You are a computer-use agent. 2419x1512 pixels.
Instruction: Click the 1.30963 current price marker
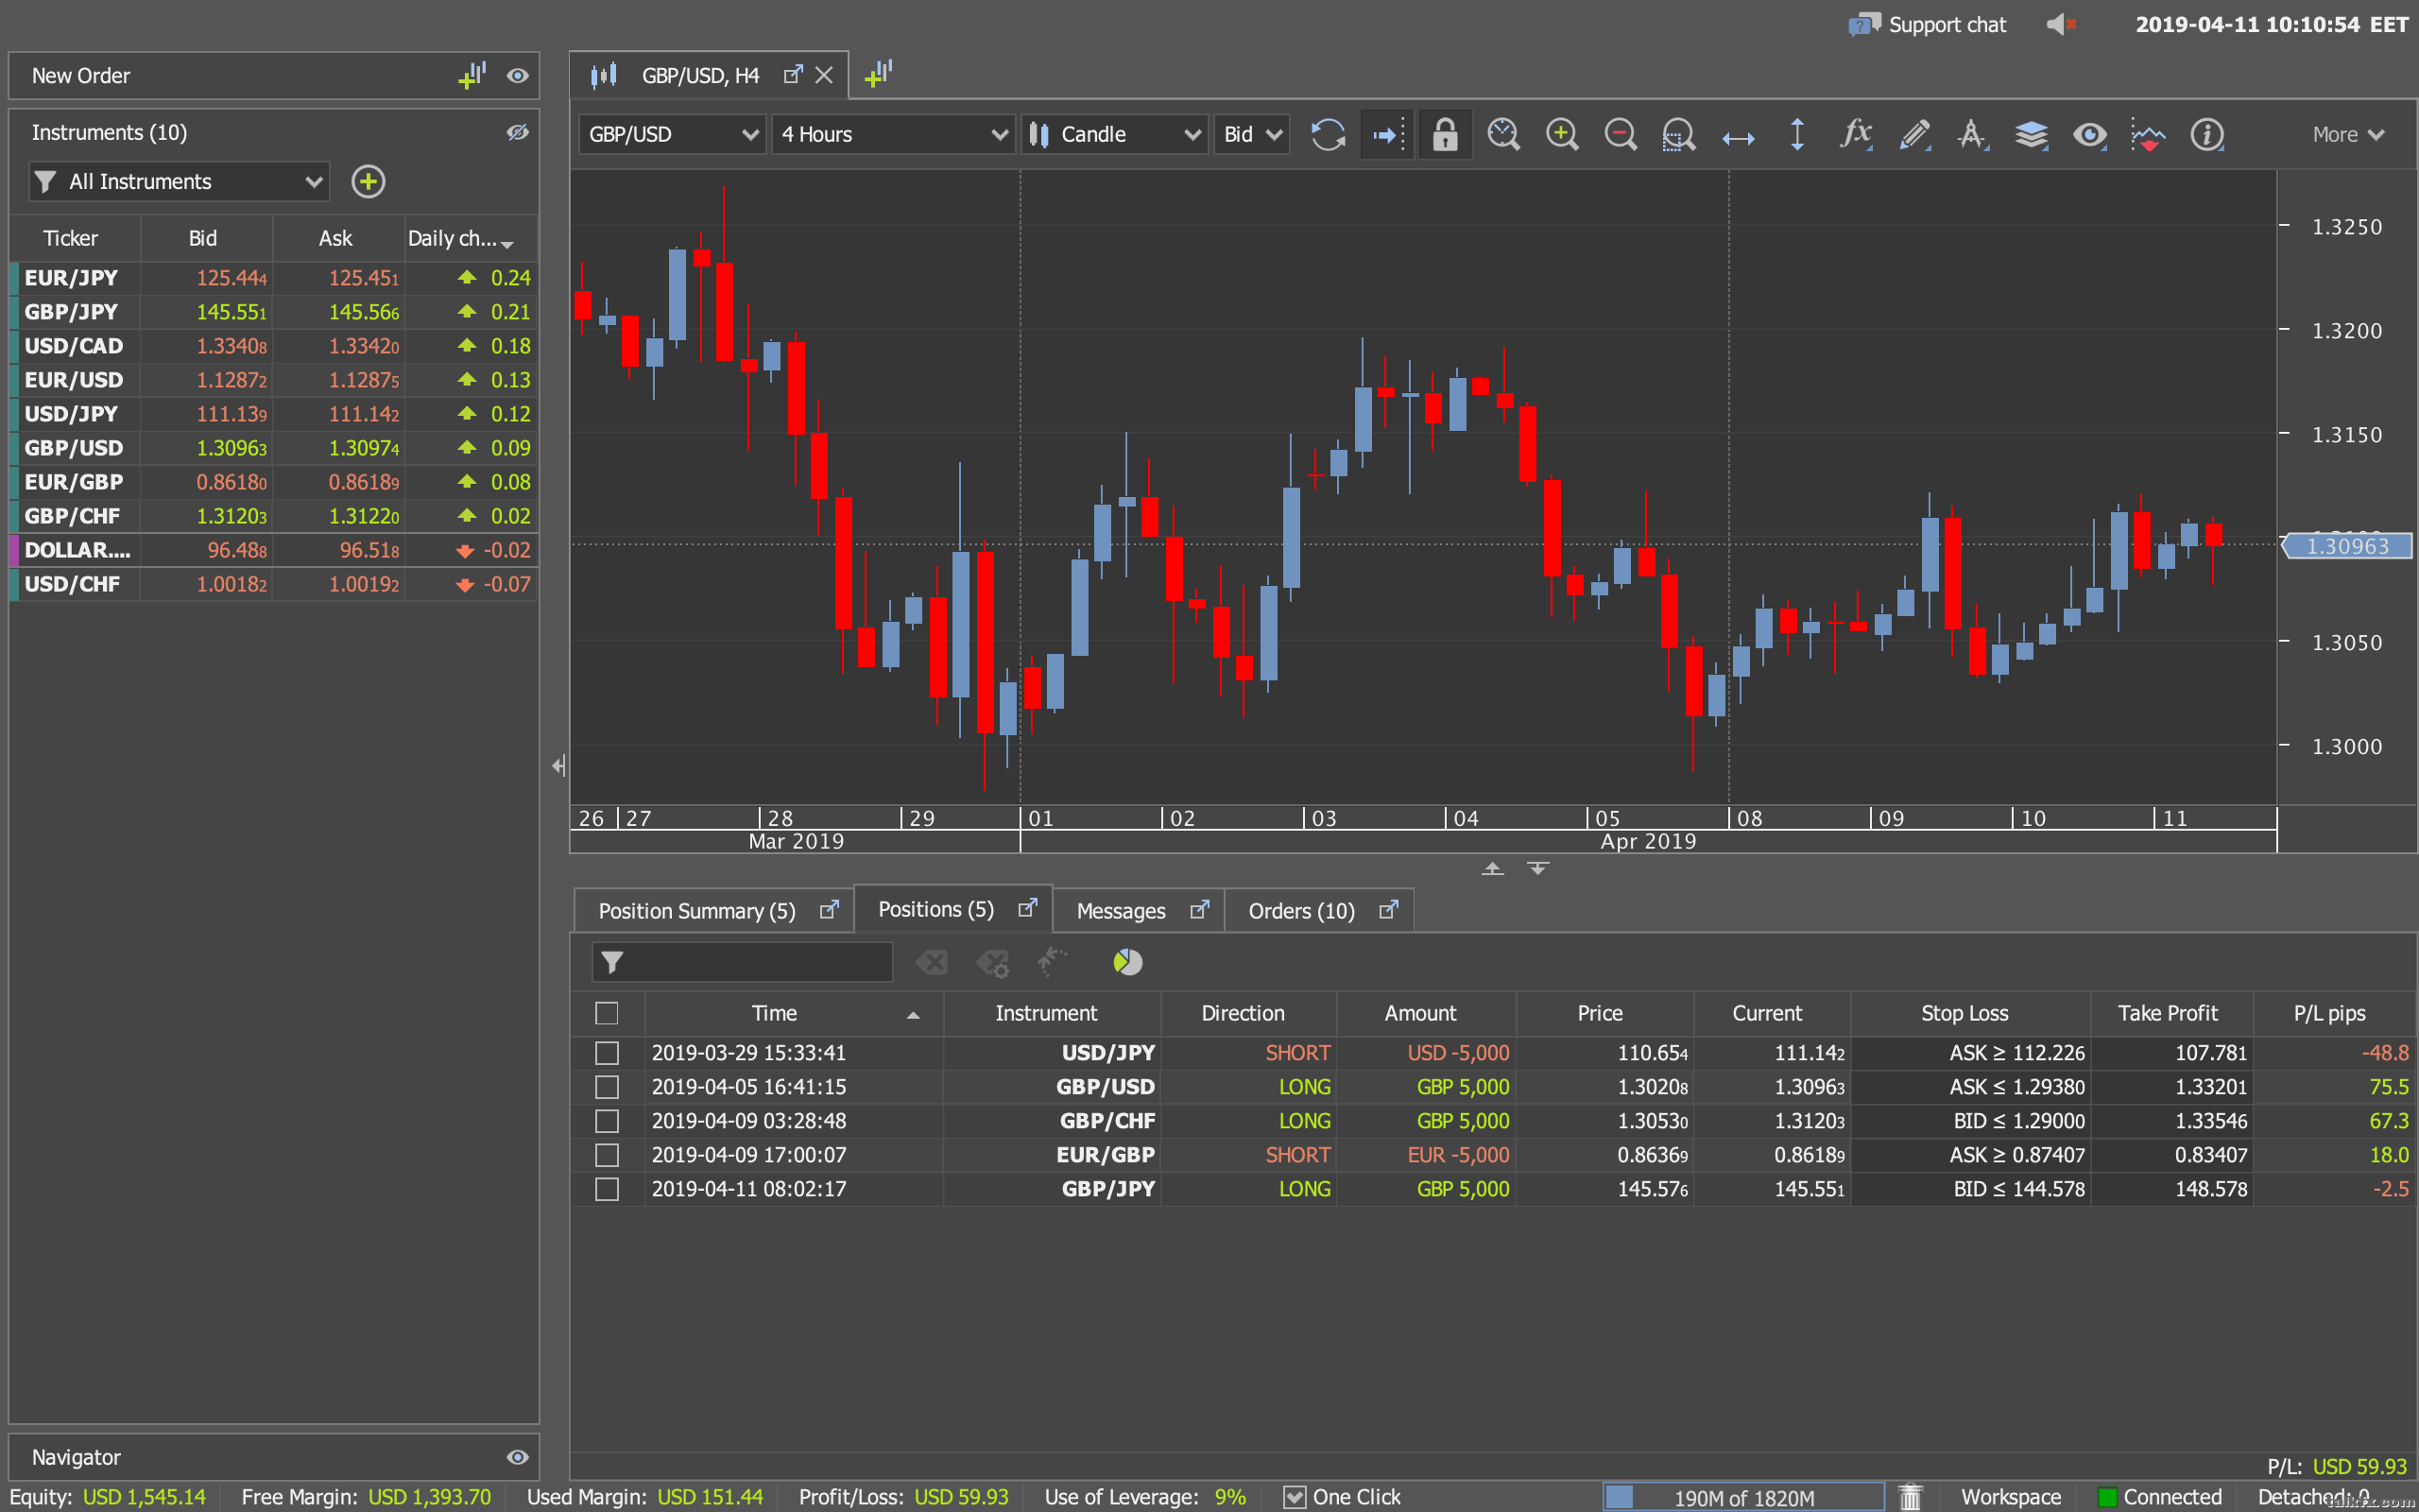[x=2346, y=546]
